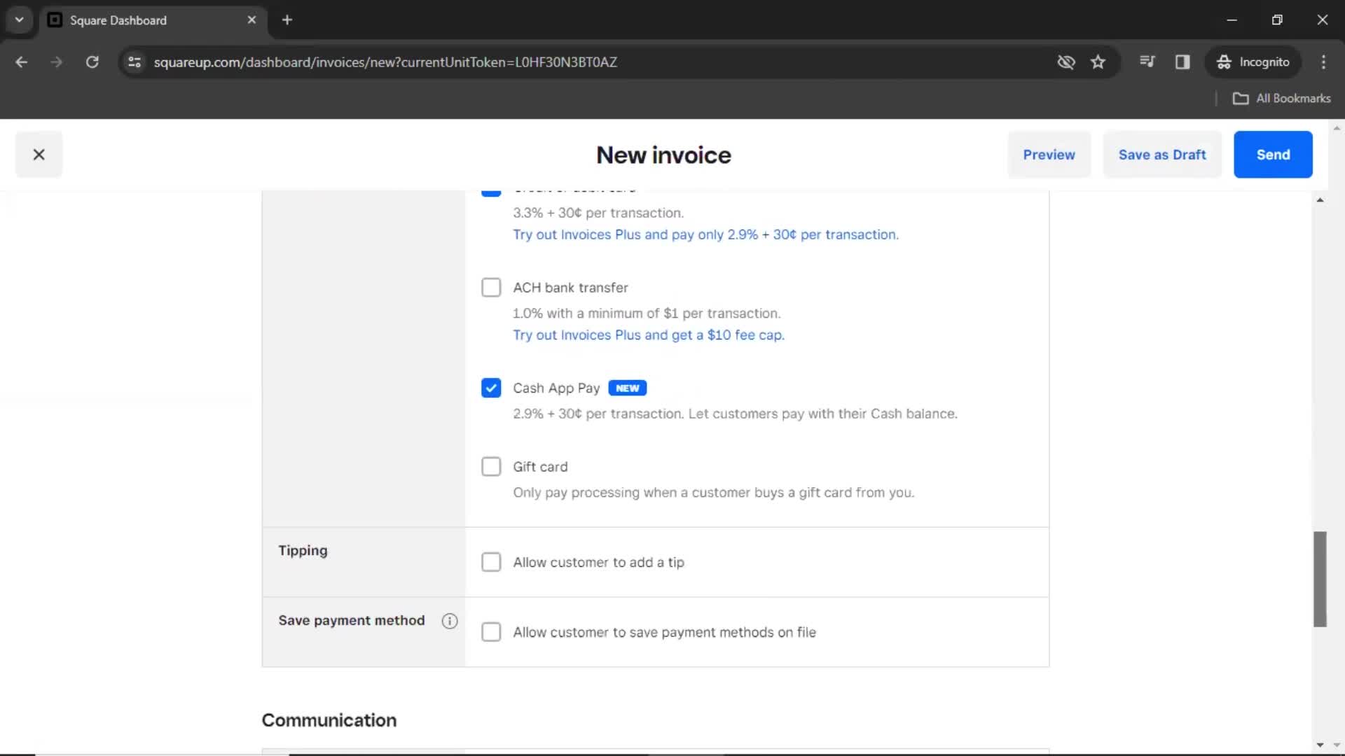Enable Allow customer to save payment methods

tap(492, 632)
